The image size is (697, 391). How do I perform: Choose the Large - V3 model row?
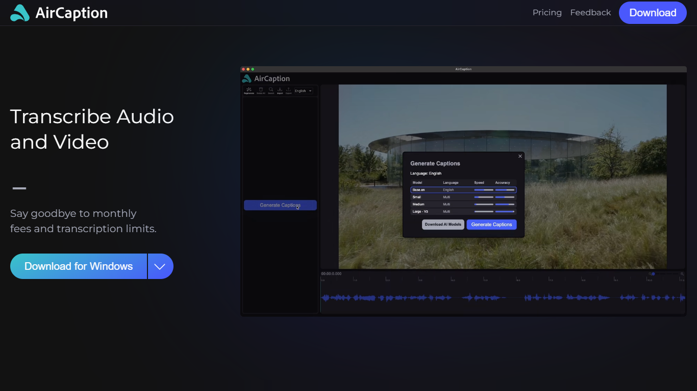463,211
